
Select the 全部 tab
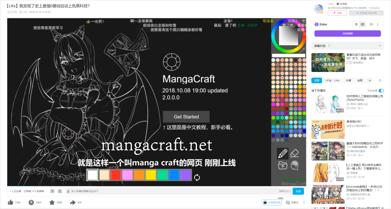point(317,81)
